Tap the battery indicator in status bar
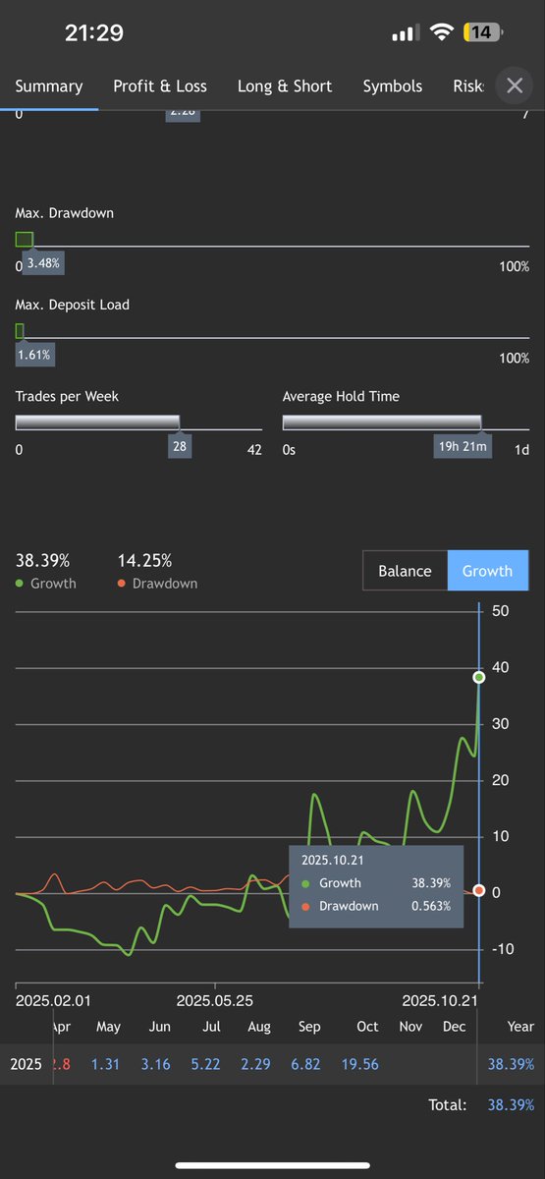Image resolution: width=545 pixels, height=1179 pixels. pyautogui.click(x=482, y=32)
